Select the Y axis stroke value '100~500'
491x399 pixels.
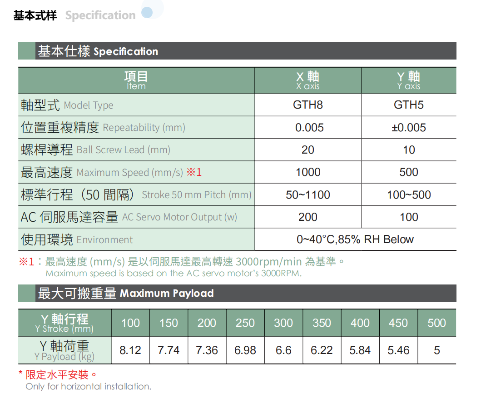click(409, 195)
